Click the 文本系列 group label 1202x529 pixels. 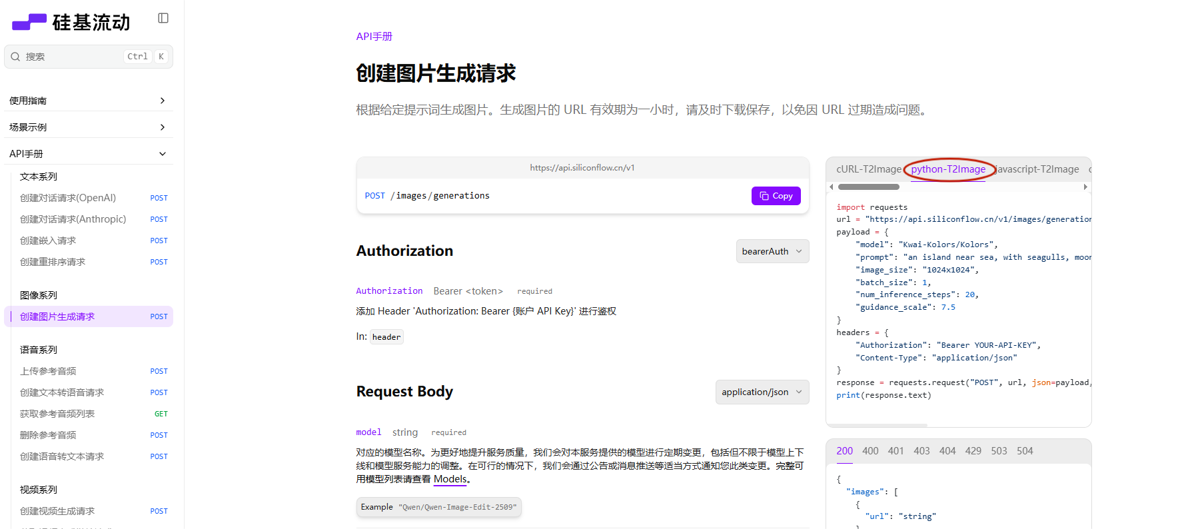(39, 177)
